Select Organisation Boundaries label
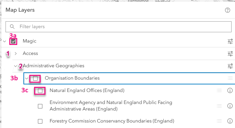This screenshot has width=235, height=128. (x=72, y=78)
